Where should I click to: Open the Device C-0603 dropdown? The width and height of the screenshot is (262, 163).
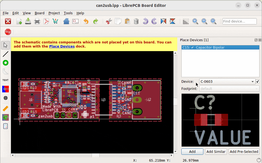(x=227, y=82)
